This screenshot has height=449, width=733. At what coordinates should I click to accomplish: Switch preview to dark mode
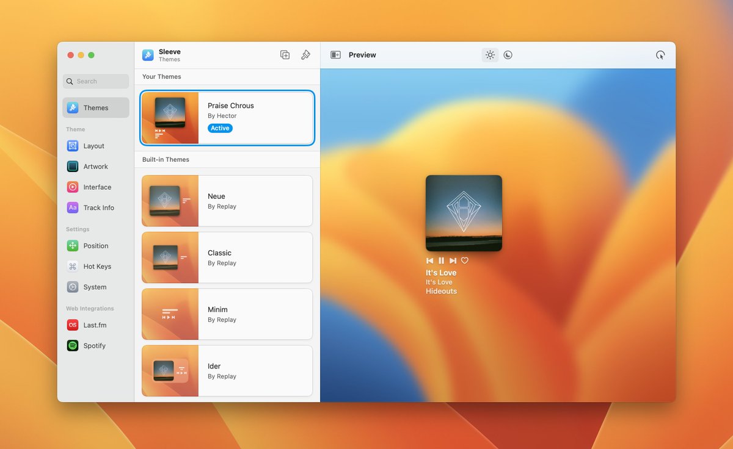click(x=508, y=55)
